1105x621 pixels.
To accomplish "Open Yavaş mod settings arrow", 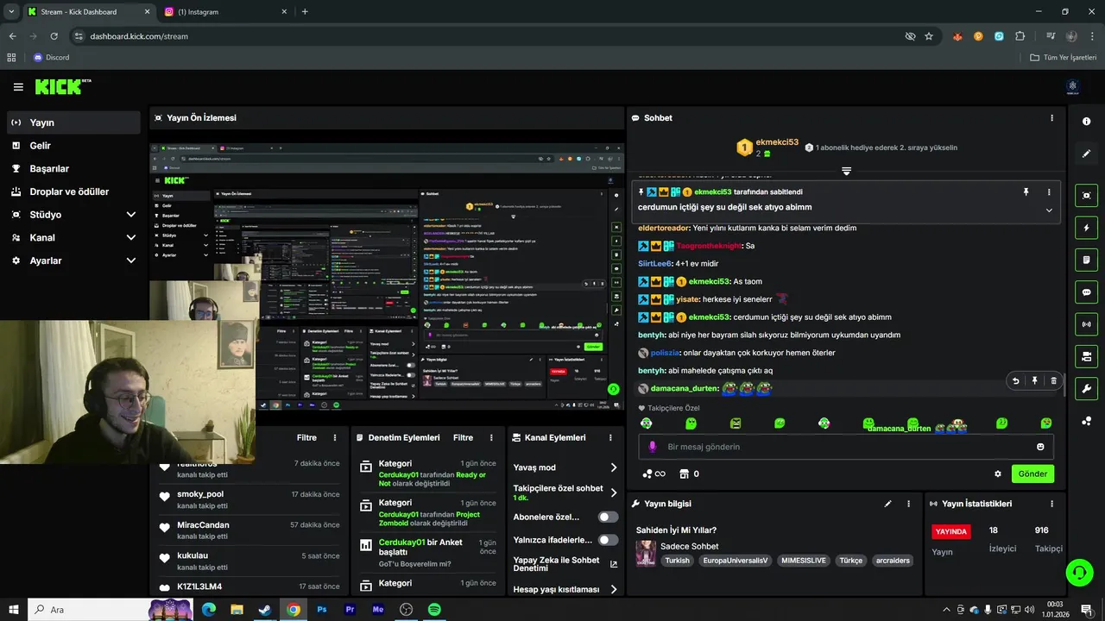I will click(x=614, y=467).
